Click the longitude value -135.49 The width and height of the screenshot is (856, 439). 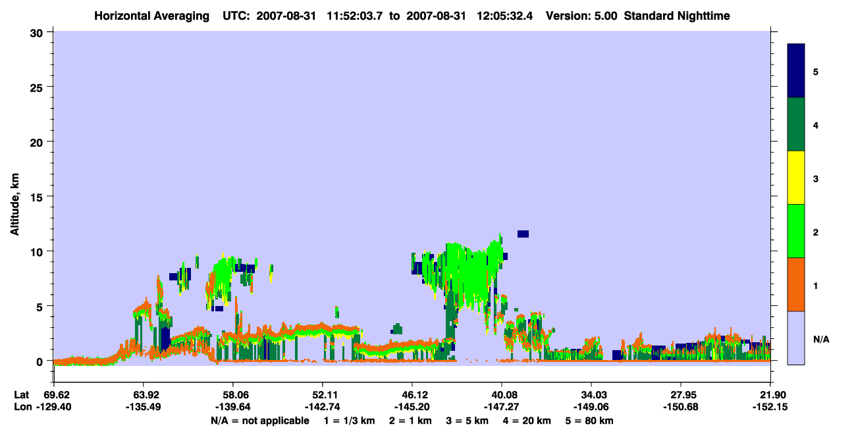tap(143, 407)
